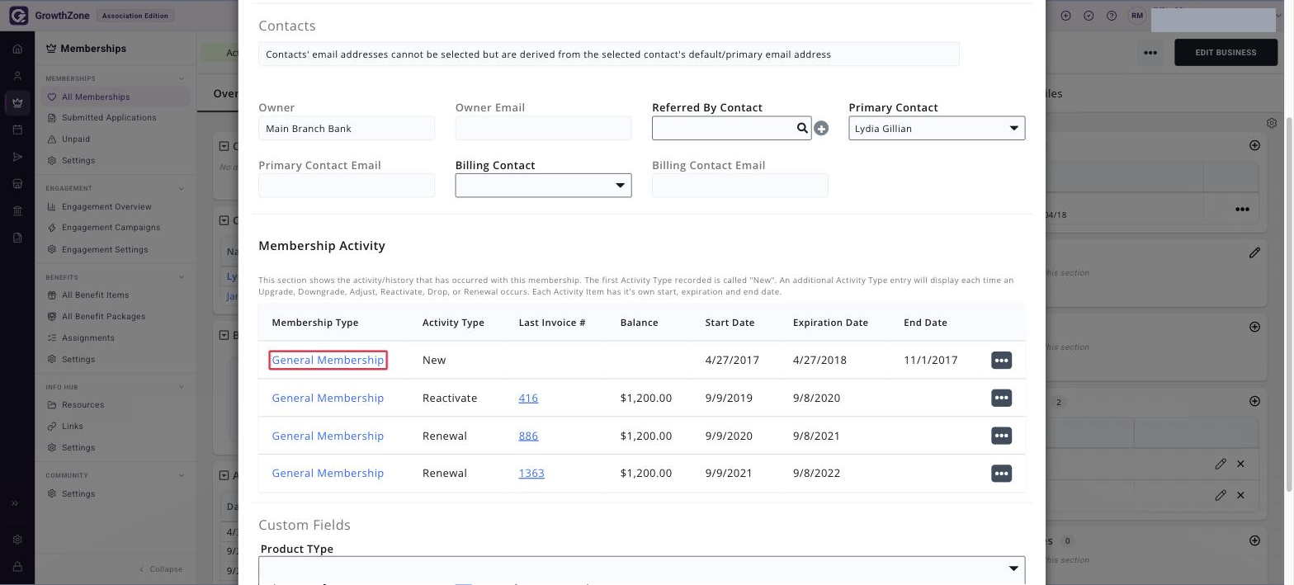Open actions menu for the Reactivate row

click(1001, 398)
